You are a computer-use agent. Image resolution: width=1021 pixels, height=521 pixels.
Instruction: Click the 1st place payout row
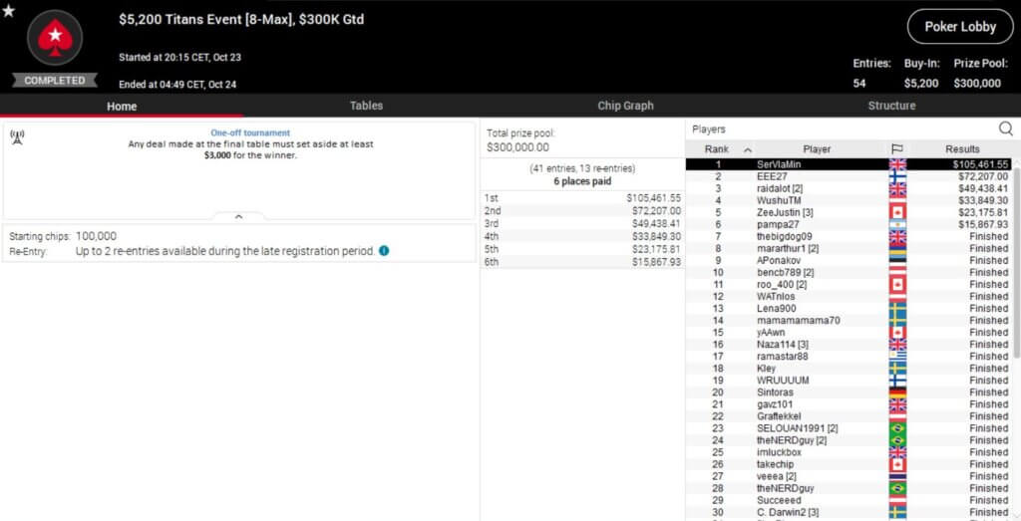pyautogui.click(x=582, y=197)
